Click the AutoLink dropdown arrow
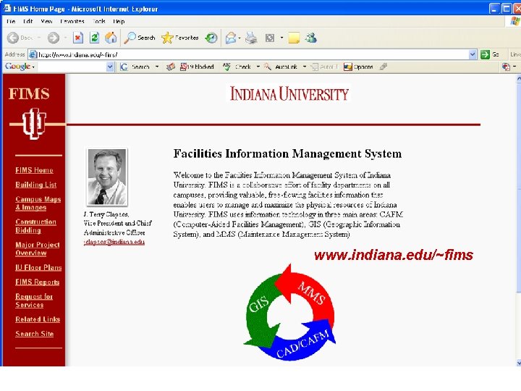Viewport: 521px width, 391px height. point(305,67)
